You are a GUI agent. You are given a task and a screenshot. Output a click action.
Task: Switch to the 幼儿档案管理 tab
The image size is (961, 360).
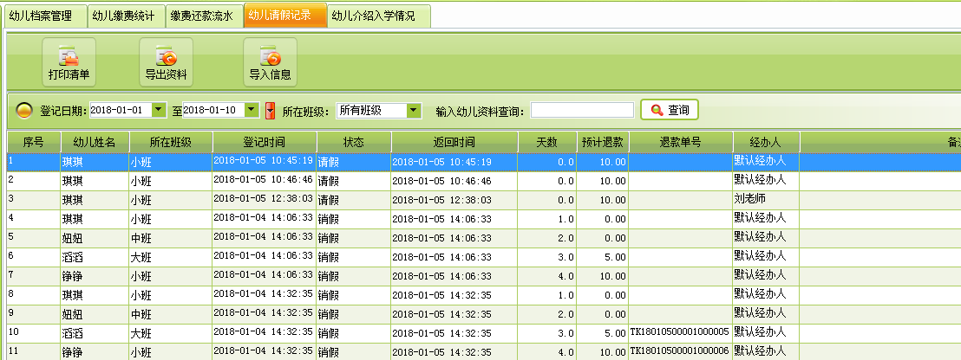[x=46, y=16]
